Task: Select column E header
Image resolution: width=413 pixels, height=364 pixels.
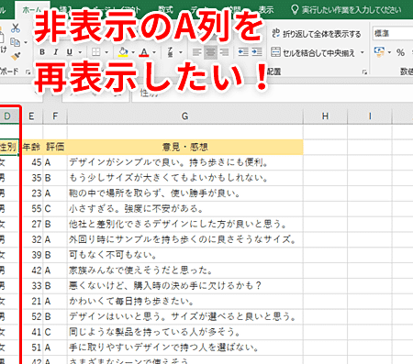Action: [31, 116]
